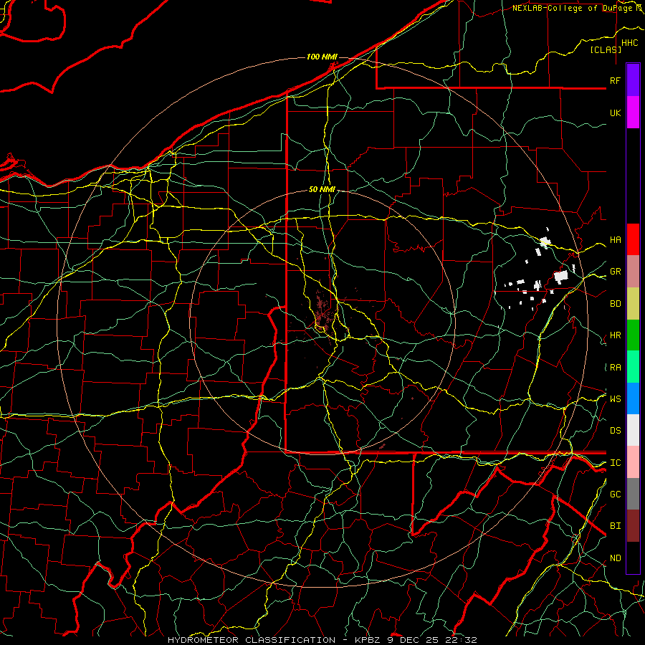Viewport: 645px width, 645px height.
Task: Click the ND black legend block
Action: 633,558
